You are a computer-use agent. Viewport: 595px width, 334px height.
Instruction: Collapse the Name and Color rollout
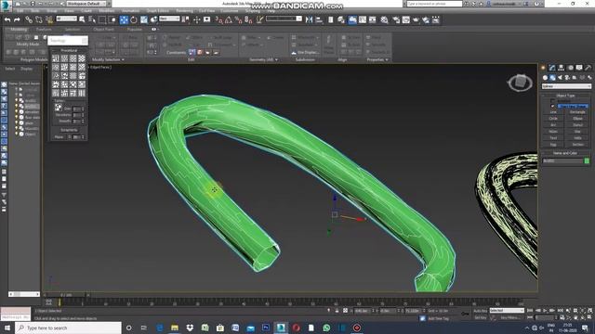tap(565, 153)
